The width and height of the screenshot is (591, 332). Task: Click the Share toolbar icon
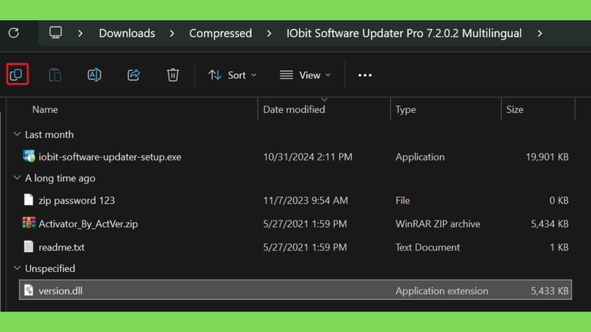[133, 75]
